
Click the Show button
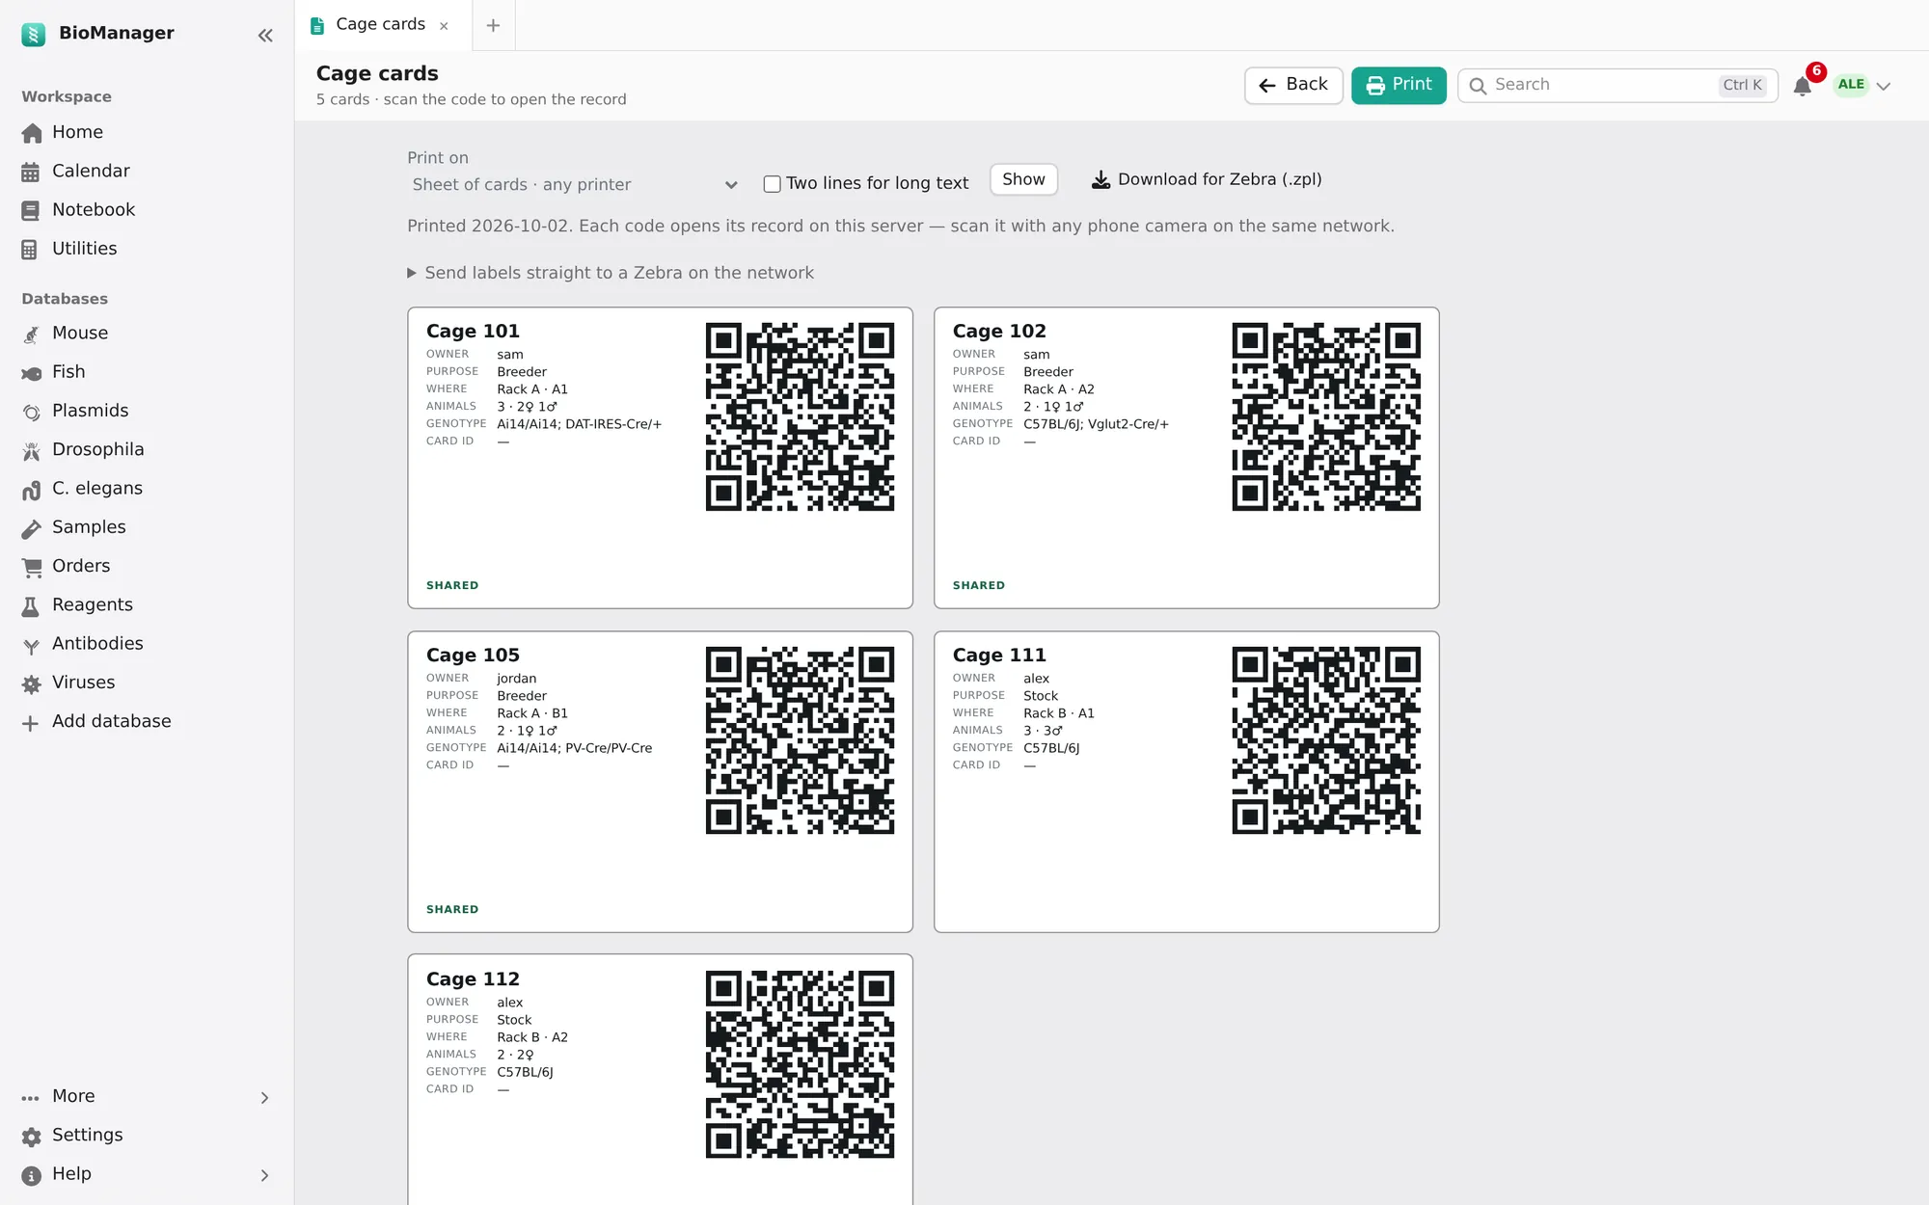[1023, 179]
